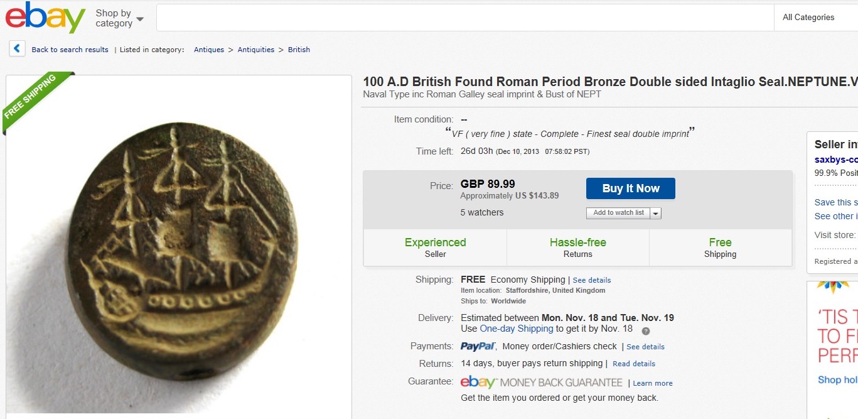The image size is (858, 419).
Task: Open the watch list dropdown arrow
Action: (x=655, y=213)
